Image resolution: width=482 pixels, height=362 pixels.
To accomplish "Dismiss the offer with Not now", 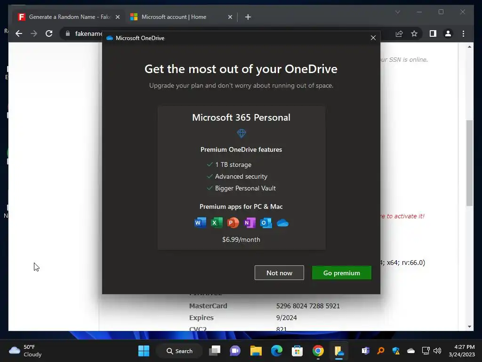I will click(279, 273).
